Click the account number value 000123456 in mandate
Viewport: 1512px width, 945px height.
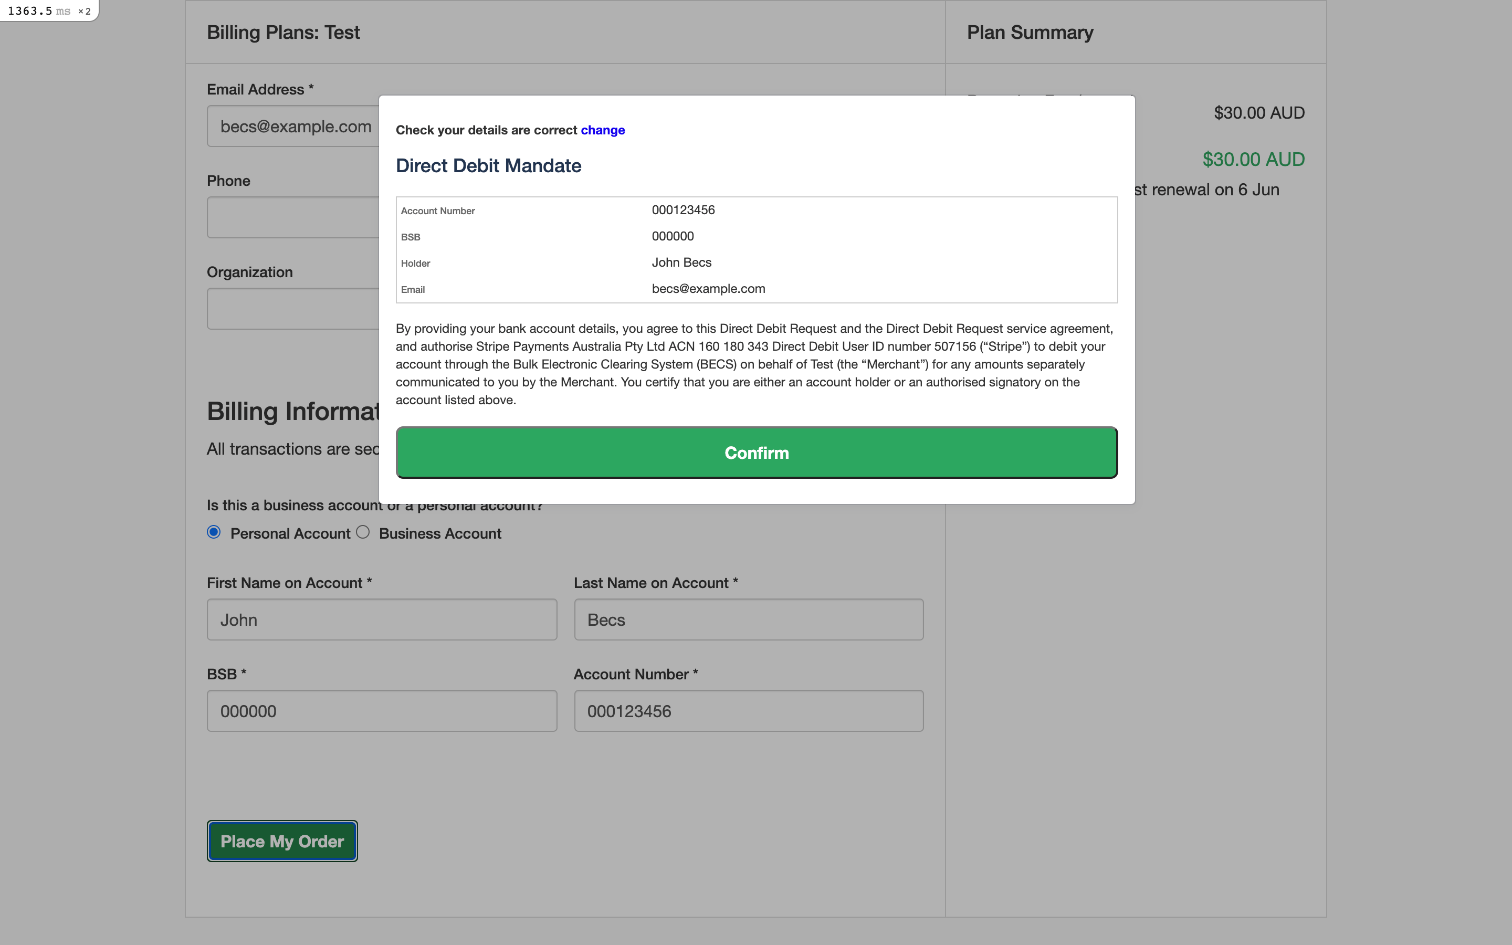click(683, 210)
